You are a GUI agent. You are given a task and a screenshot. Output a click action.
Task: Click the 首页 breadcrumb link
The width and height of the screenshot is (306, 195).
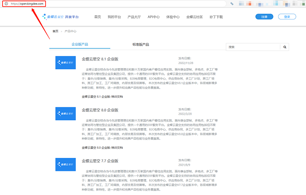click(x=56, y=31)
